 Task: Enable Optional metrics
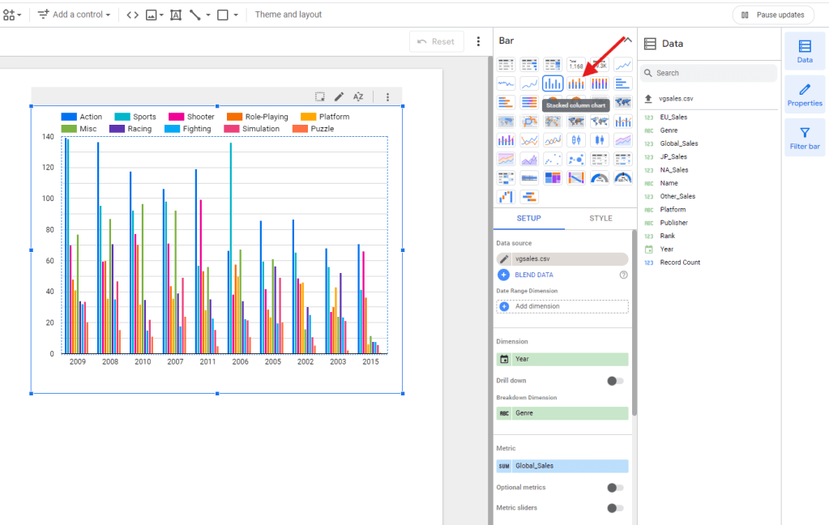[x=615, y=487]
